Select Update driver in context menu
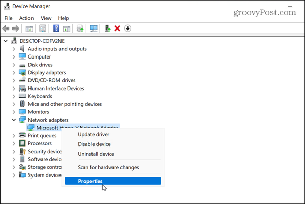 point(93,134)
